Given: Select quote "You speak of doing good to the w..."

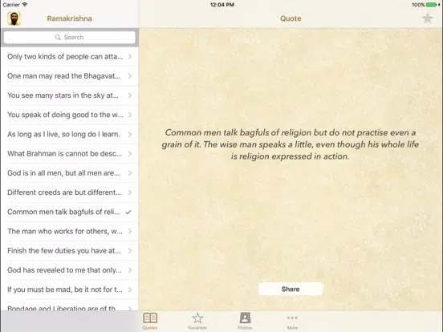Looking at the screenshot, I should coord(70,115).
